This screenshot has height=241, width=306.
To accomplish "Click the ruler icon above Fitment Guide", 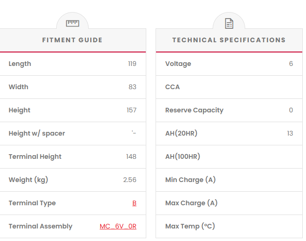I will pyautogui.click(x=72, y=23).
